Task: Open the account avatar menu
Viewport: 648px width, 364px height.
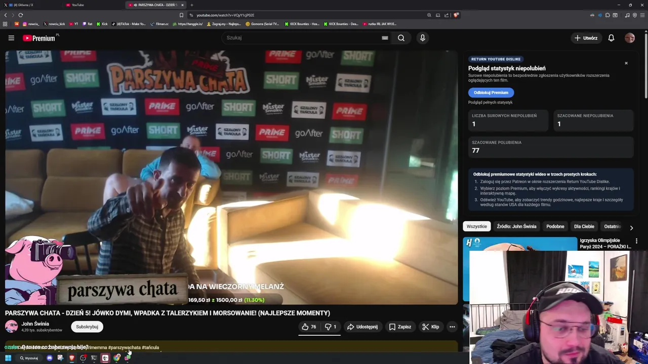Action: point(630,38)
